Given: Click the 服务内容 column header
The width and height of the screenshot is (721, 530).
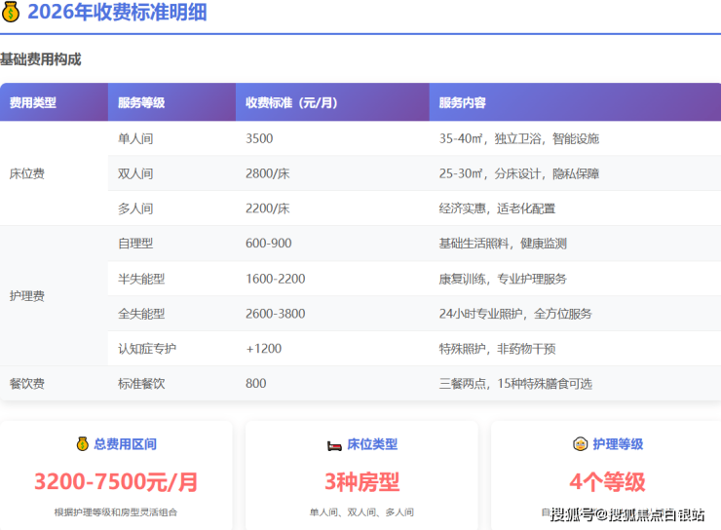Looking at the screenshot, I should [x=463, y=102].
